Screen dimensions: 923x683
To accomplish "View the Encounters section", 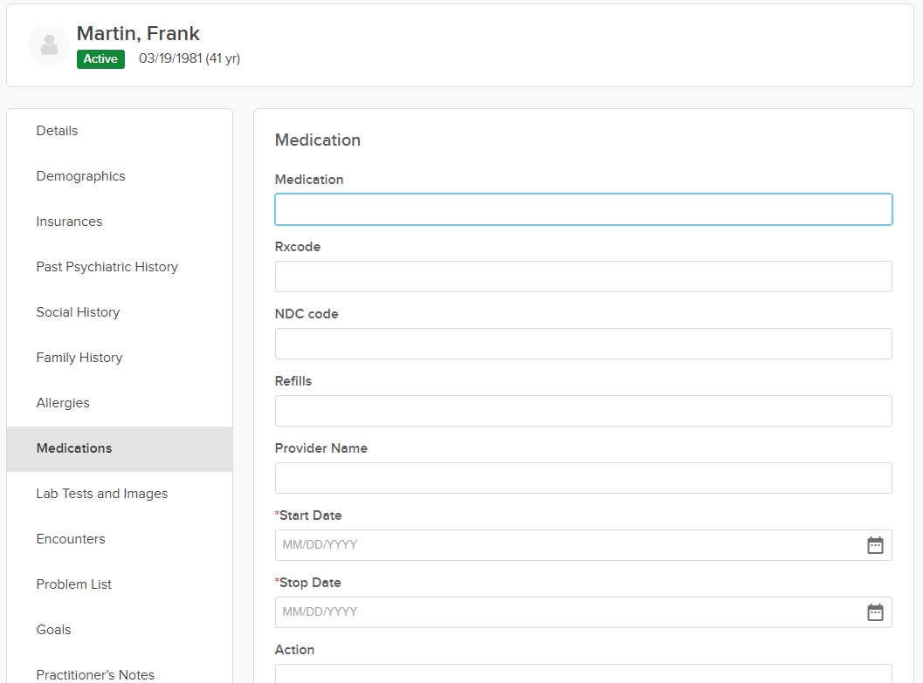I will pos(71,539).
